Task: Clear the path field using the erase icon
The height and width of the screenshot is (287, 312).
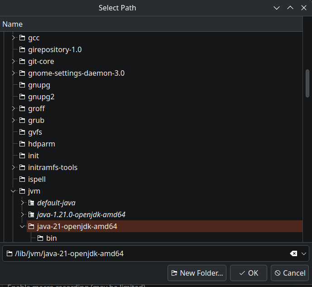Action: [x=293, y=253]
